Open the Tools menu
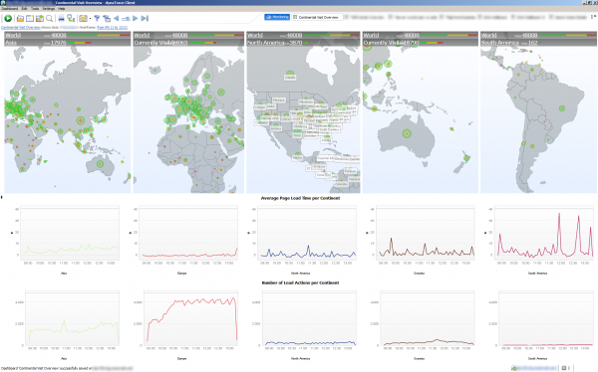 (35, 8)
